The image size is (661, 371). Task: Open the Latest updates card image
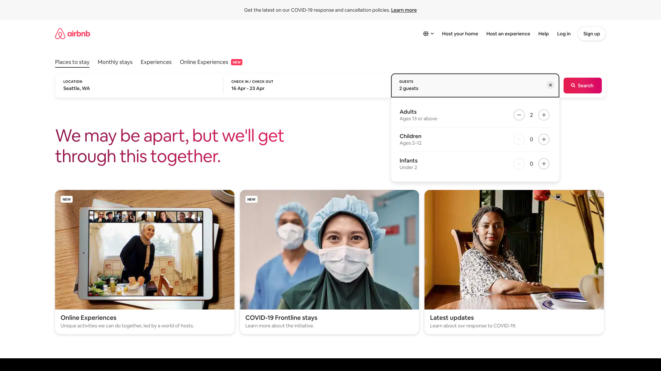(x=514, y=250)
